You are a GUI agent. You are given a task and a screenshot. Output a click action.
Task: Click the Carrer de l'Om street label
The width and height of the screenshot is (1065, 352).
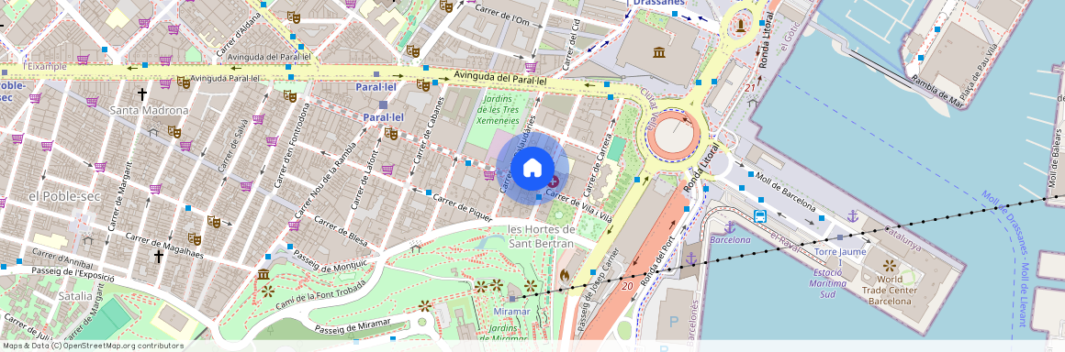[502, 15]
